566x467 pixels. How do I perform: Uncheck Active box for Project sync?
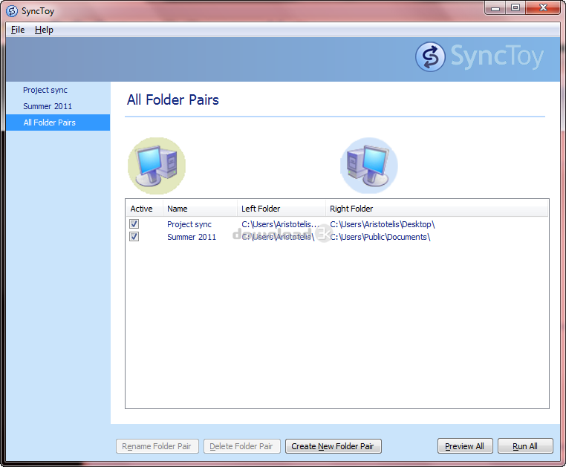134,224
